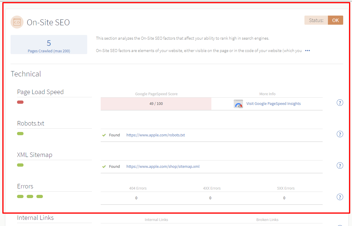
Task: Click green checkmark beside sitemap.xml Found
Action: (x=104, y=166)
